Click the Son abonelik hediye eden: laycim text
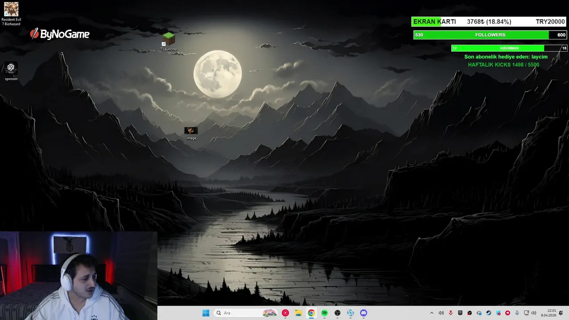569x320 pixels. (506, 57)
